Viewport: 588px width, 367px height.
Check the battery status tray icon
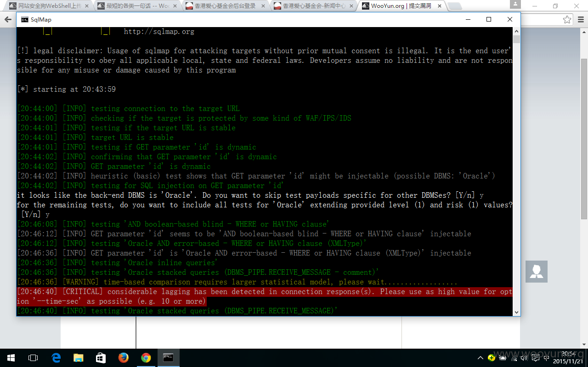503,358
